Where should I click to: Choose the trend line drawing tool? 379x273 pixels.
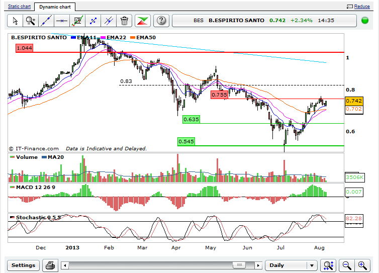pos(46,21)
